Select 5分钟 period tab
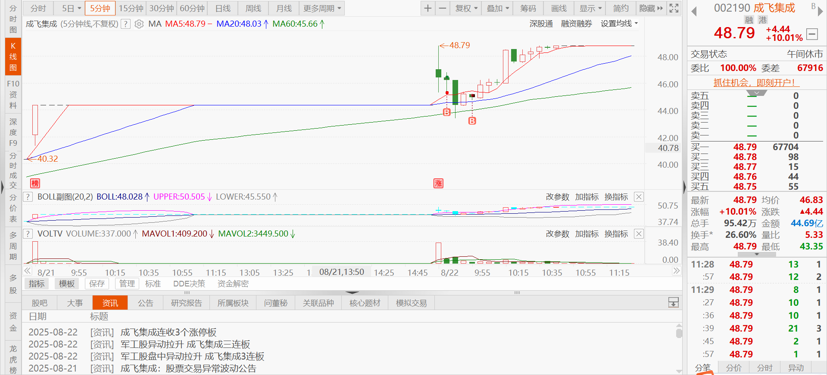Screen dimensions: 827x375 tap(100, 8)
